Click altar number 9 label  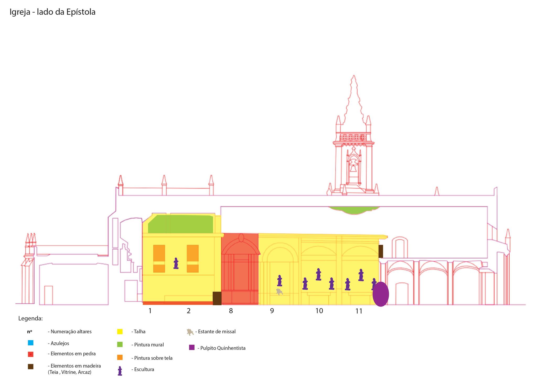click(x=272, y=311)
